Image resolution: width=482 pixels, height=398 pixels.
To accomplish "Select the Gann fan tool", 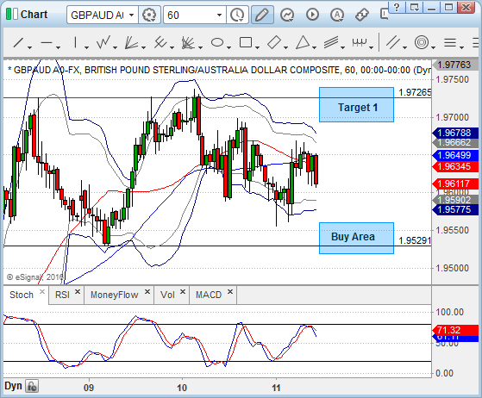I will [132, 42].
